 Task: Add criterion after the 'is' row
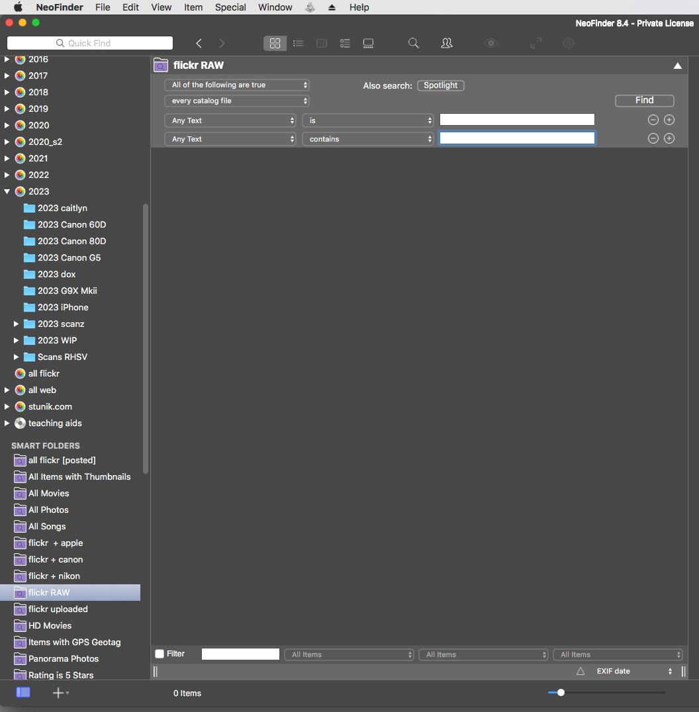(669, 120)
